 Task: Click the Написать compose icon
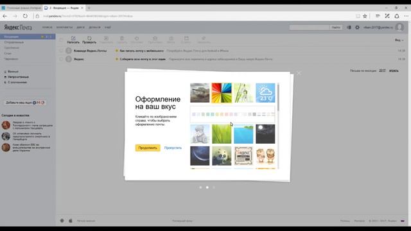73,38
